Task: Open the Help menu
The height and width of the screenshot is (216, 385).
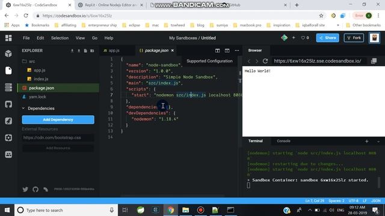Action: 109,38
